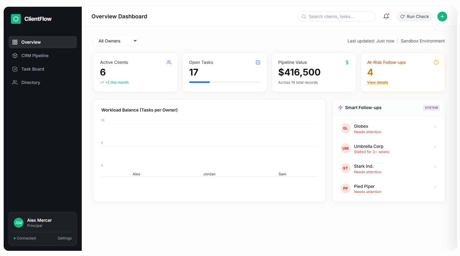Viewport: 460px width, 256px height.
Task: Click the Run Check button
Action: coord(415,16)
